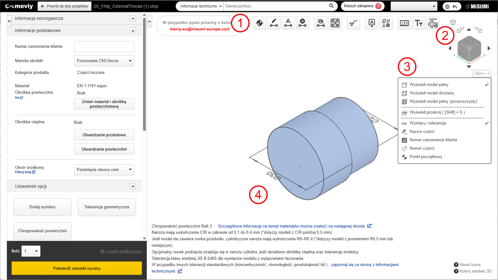498x280 pixels.
Task: Open the 'Otwór środkowy' dropdown
Action: coord(104,170)
